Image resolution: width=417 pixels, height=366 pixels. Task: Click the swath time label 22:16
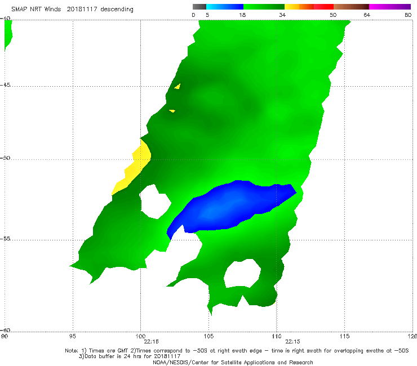[x=152, y=342]
